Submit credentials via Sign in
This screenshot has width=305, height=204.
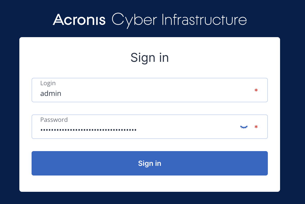click(x=150, y=163)
